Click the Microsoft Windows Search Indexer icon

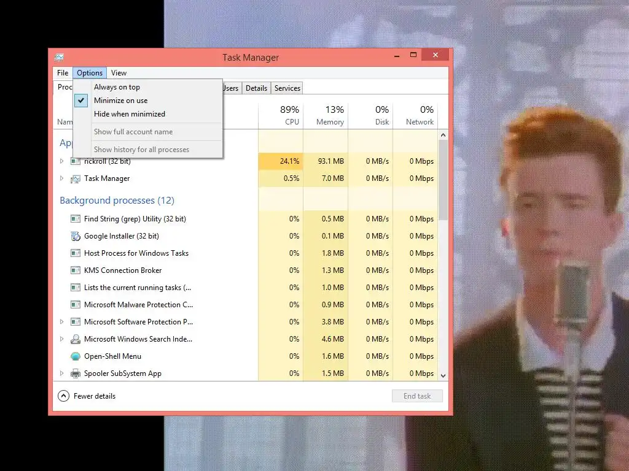pos(76,339)
